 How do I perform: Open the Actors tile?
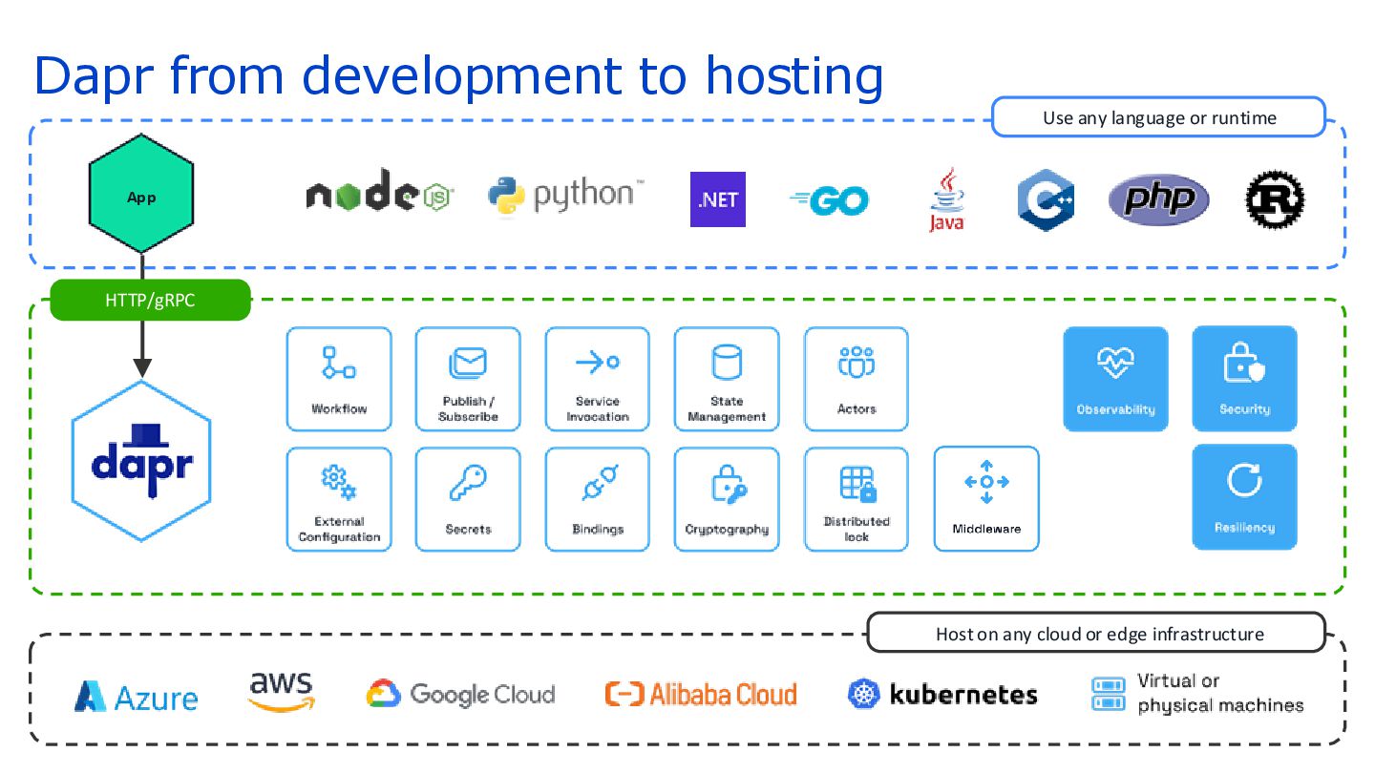tap(857, 379)
